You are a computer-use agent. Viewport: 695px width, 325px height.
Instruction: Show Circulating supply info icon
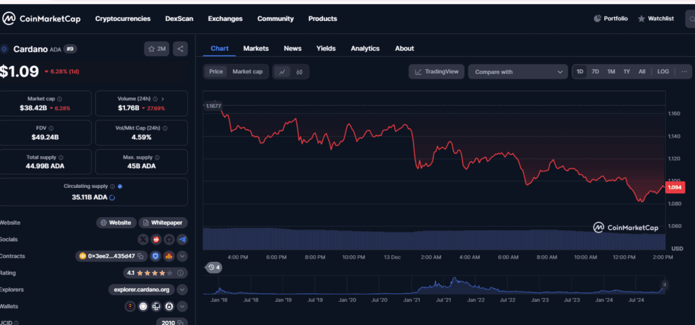tap(112, 187)
